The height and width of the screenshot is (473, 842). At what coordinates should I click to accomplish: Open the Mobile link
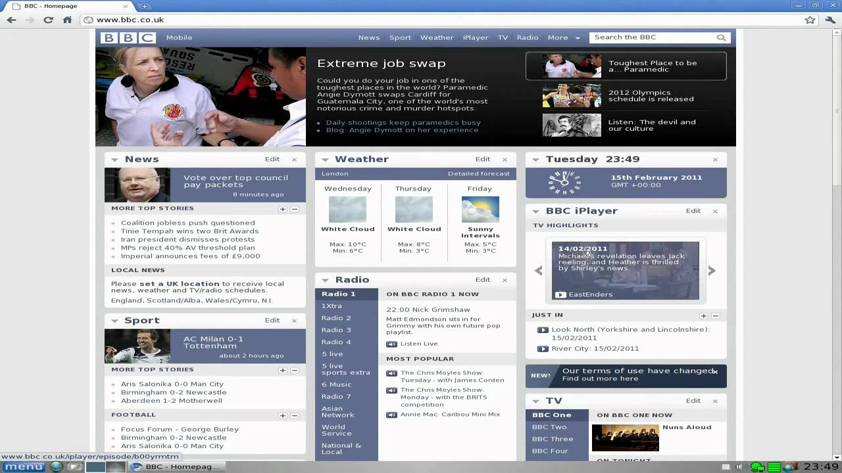pyautogui.click(x=179, y=37)
